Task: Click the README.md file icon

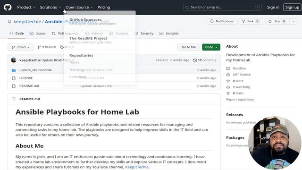Action: 14,86
